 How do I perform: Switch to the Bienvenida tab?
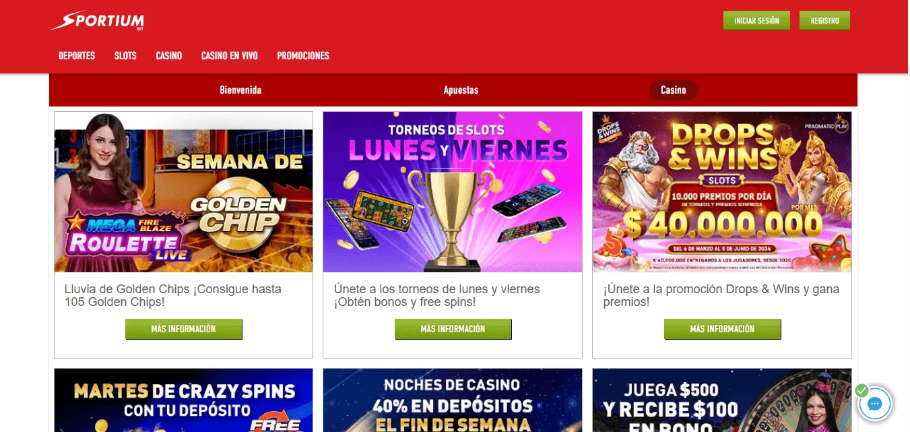(x=240, y=90)
